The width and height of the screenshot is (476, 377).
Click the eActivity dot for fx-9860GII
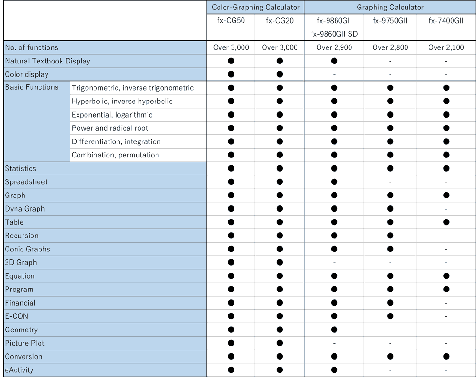click(x=334, y=370)
